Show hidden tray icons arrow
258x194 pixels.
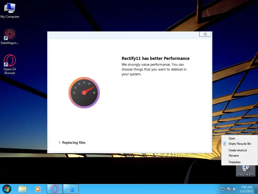tap(216, 189)
